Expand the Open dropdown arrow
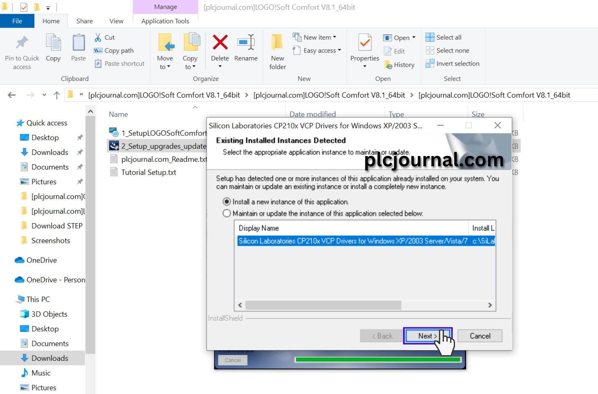Screen dimensions: 598x394 (x=414, y=37)
